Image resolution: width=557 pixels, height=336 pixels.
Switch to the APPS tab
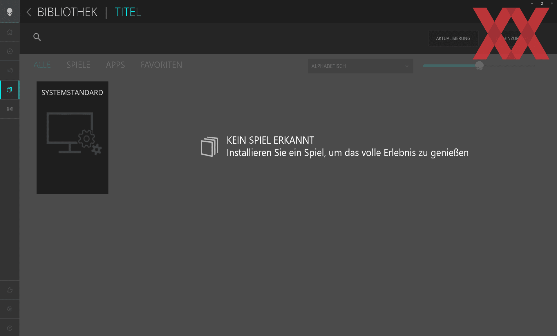point(115,65)
